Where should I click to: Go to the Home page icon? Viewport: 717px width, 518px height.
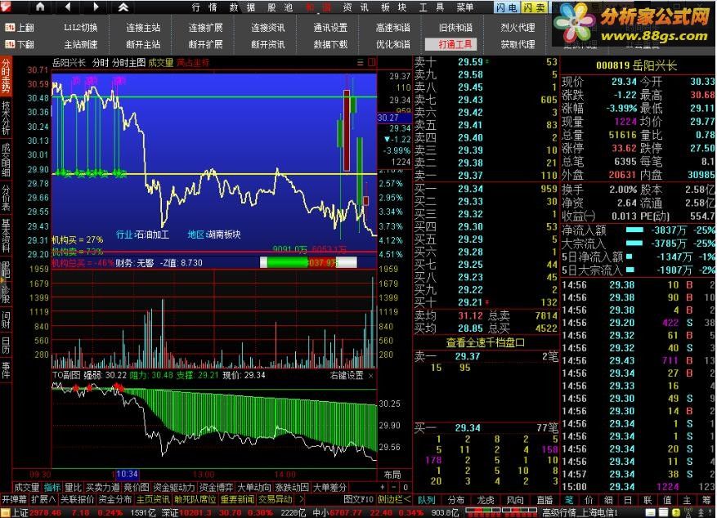pyautogui.click(x=40, y=7)
